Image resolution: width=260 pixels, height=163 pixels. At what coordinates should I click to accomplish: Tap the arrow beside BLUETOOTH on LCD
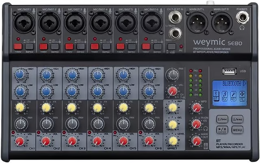point(244,83)
